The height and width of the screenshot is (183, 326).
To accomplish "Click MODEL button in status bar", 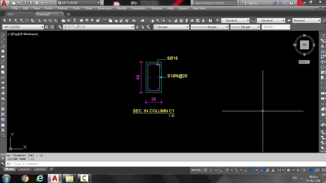I will click(x=196, y=170).
